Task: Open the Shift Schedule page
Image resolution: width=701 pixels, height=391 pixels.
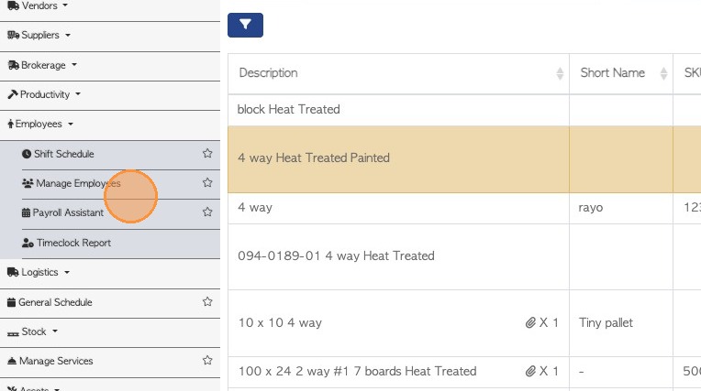Action: click(63, 154)
